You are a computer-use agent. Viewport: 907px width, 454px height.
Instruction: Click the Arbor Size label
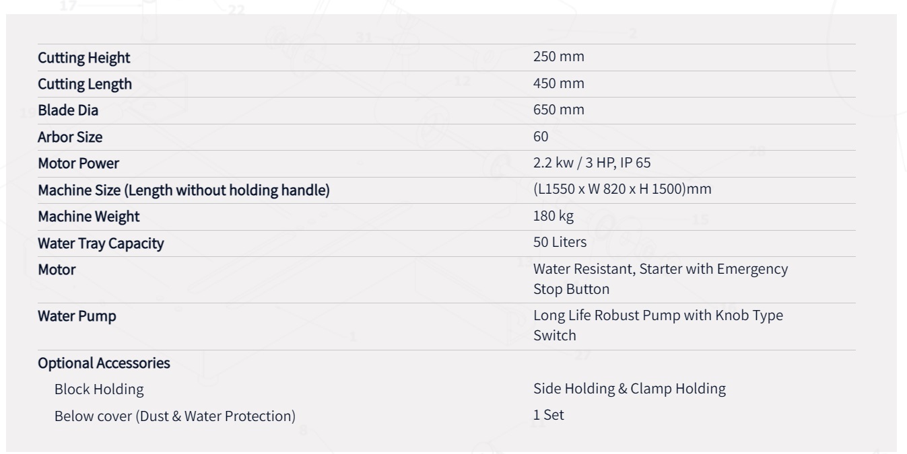tap(70, 137)
